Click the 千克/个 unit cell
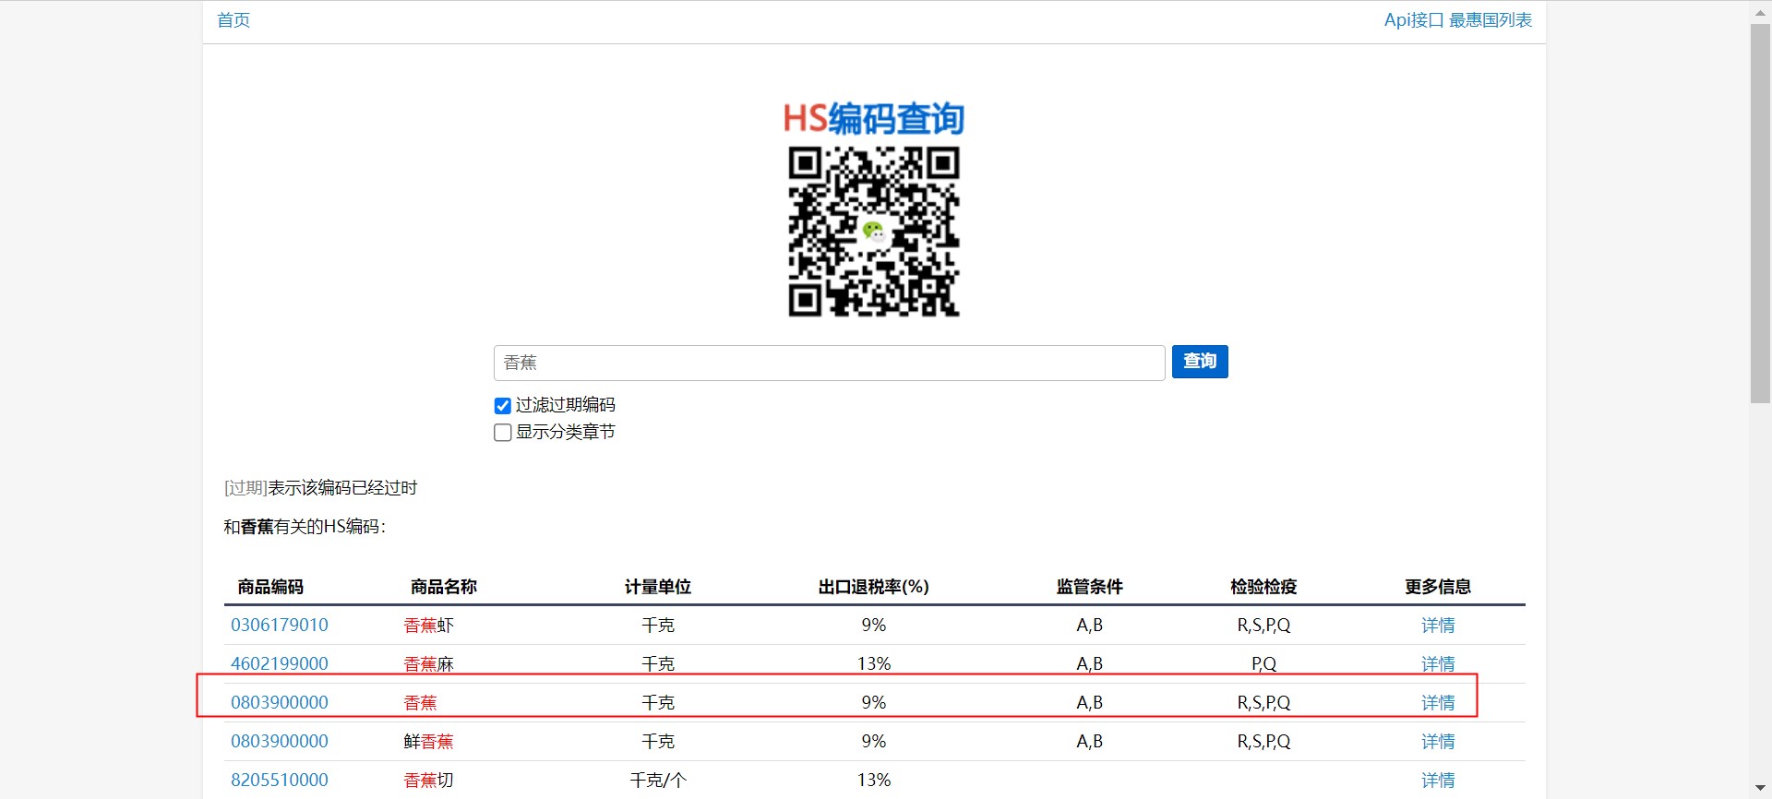The width and height of the screenshot is (1772, 799). 658,781
